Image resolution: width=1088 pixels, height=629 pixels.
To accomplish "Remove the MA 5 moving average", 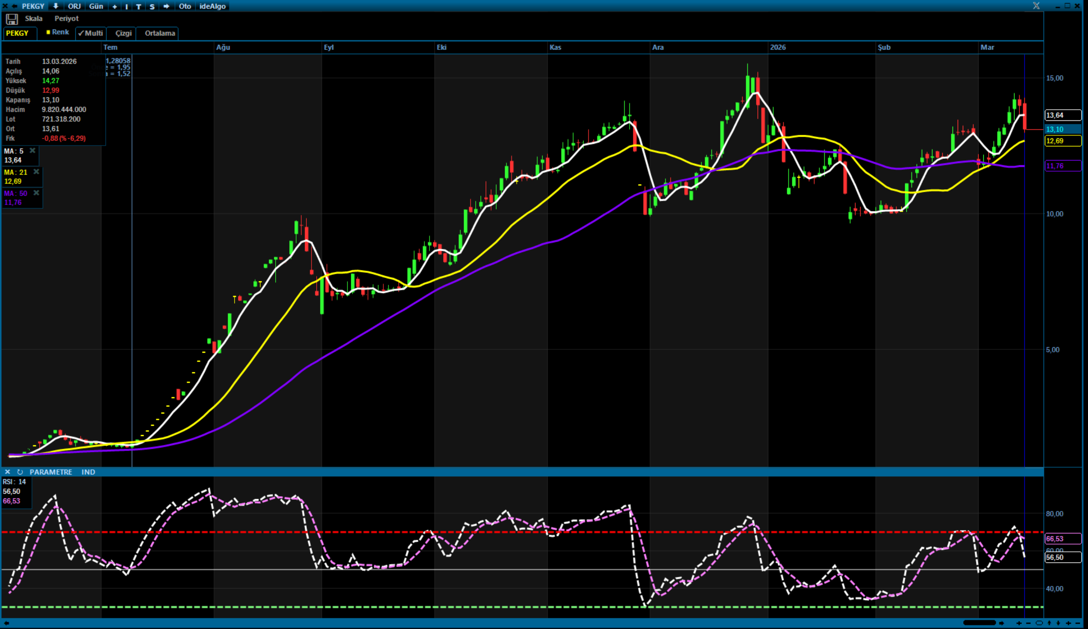I will 32,151.
